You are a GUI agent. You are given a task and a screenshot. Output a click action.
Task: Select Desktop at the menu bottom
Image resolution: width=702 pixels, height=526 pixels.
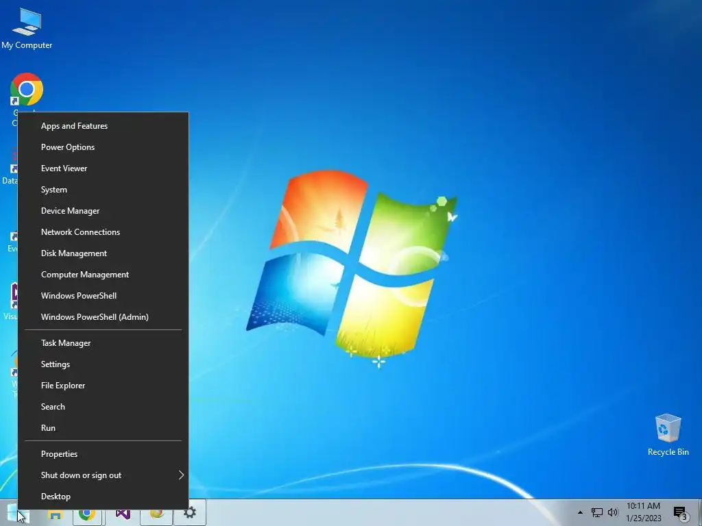pyautogui.click(x=103, y=497)
